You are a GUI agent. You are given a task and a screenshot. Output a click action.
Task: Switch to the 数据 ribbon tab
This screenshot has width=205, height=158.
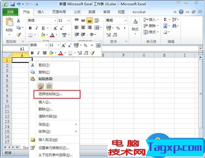click(92, 12)
